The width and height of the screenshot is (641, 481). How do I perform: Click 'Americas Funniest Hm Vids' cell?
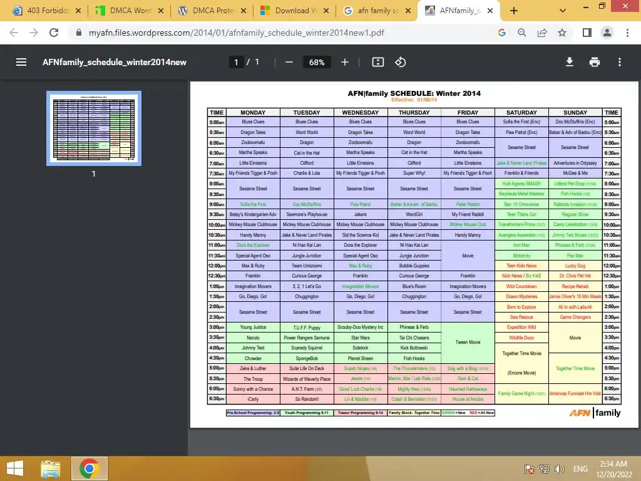coord(575,393)
